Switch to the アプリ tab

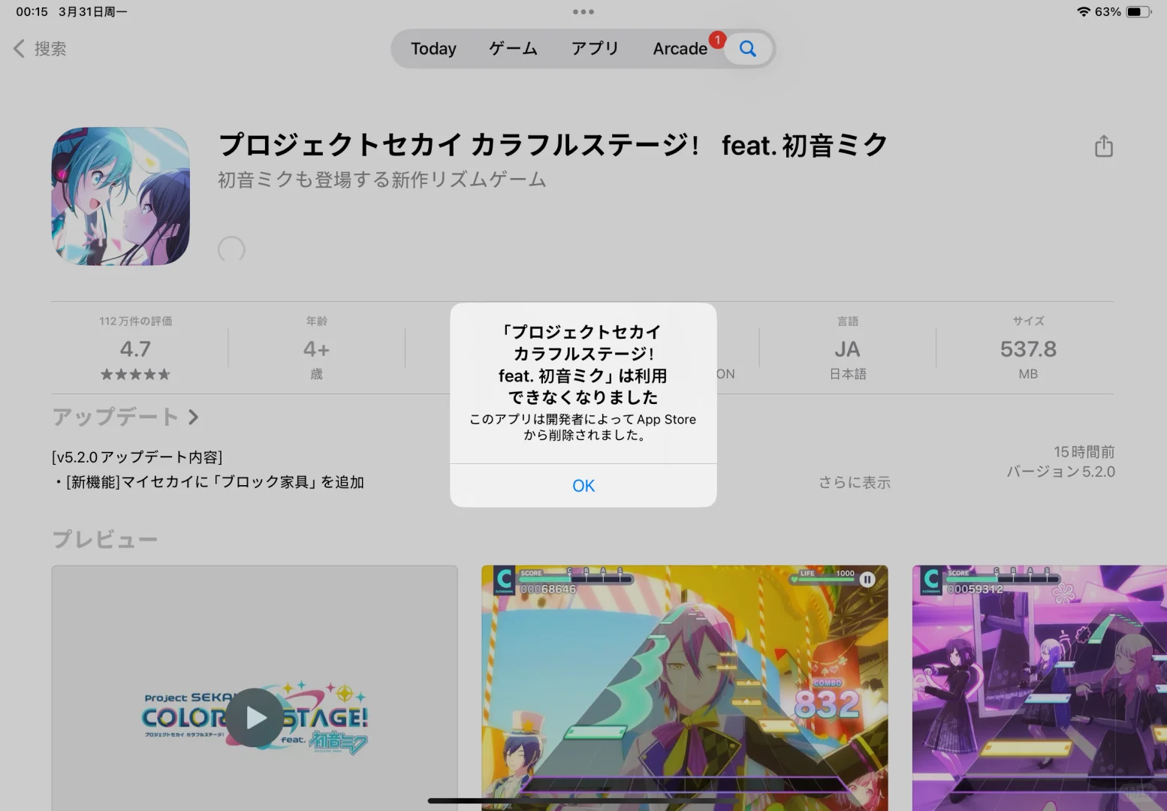[x=595, y=49]
